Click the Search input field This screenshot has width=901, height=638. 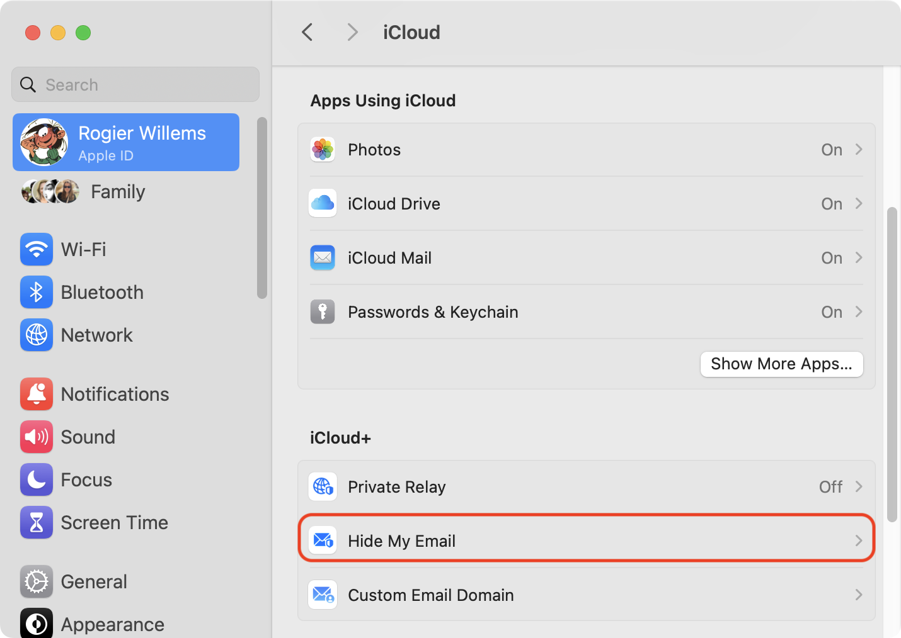135,84
